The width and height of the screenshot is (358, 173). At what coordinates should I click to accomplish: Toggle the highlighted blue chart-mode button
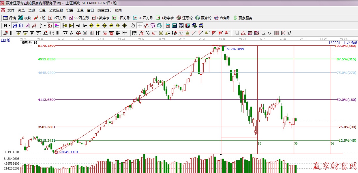tap(14, 26)
